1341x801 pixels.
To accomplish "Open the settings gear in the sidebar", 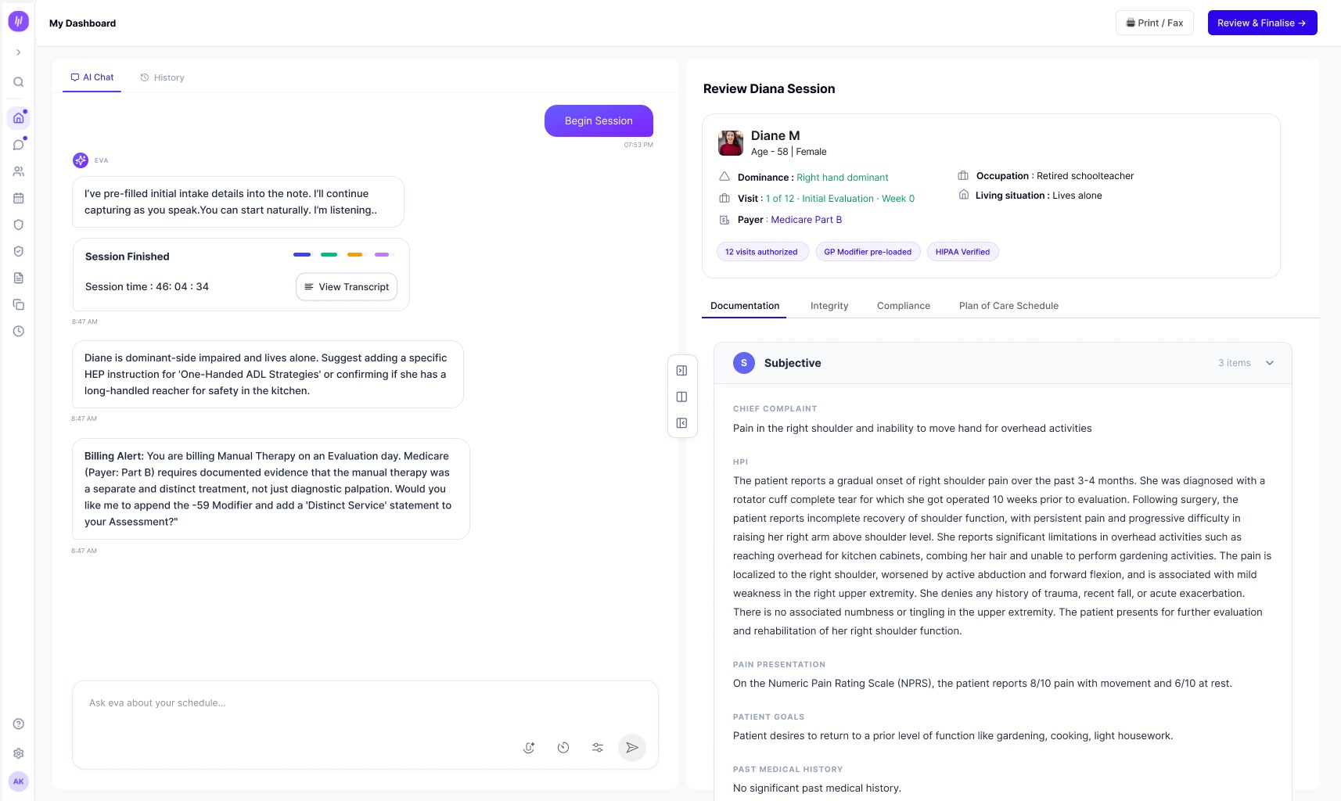I will tap(19, 753).
